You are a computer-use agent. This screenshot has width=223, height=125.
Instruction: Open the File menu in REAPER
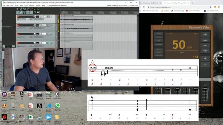pyautogui.click(x=4, y=6)
